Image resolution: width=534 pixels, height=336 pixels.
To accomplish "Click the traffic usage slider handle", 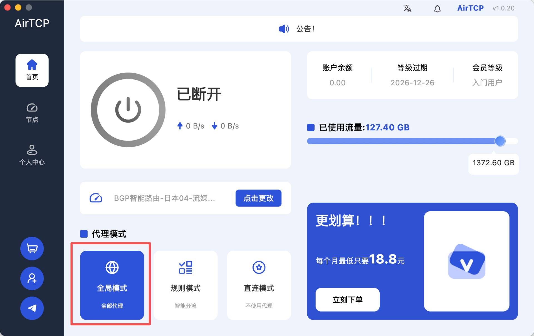I will [x=500, y=141].
